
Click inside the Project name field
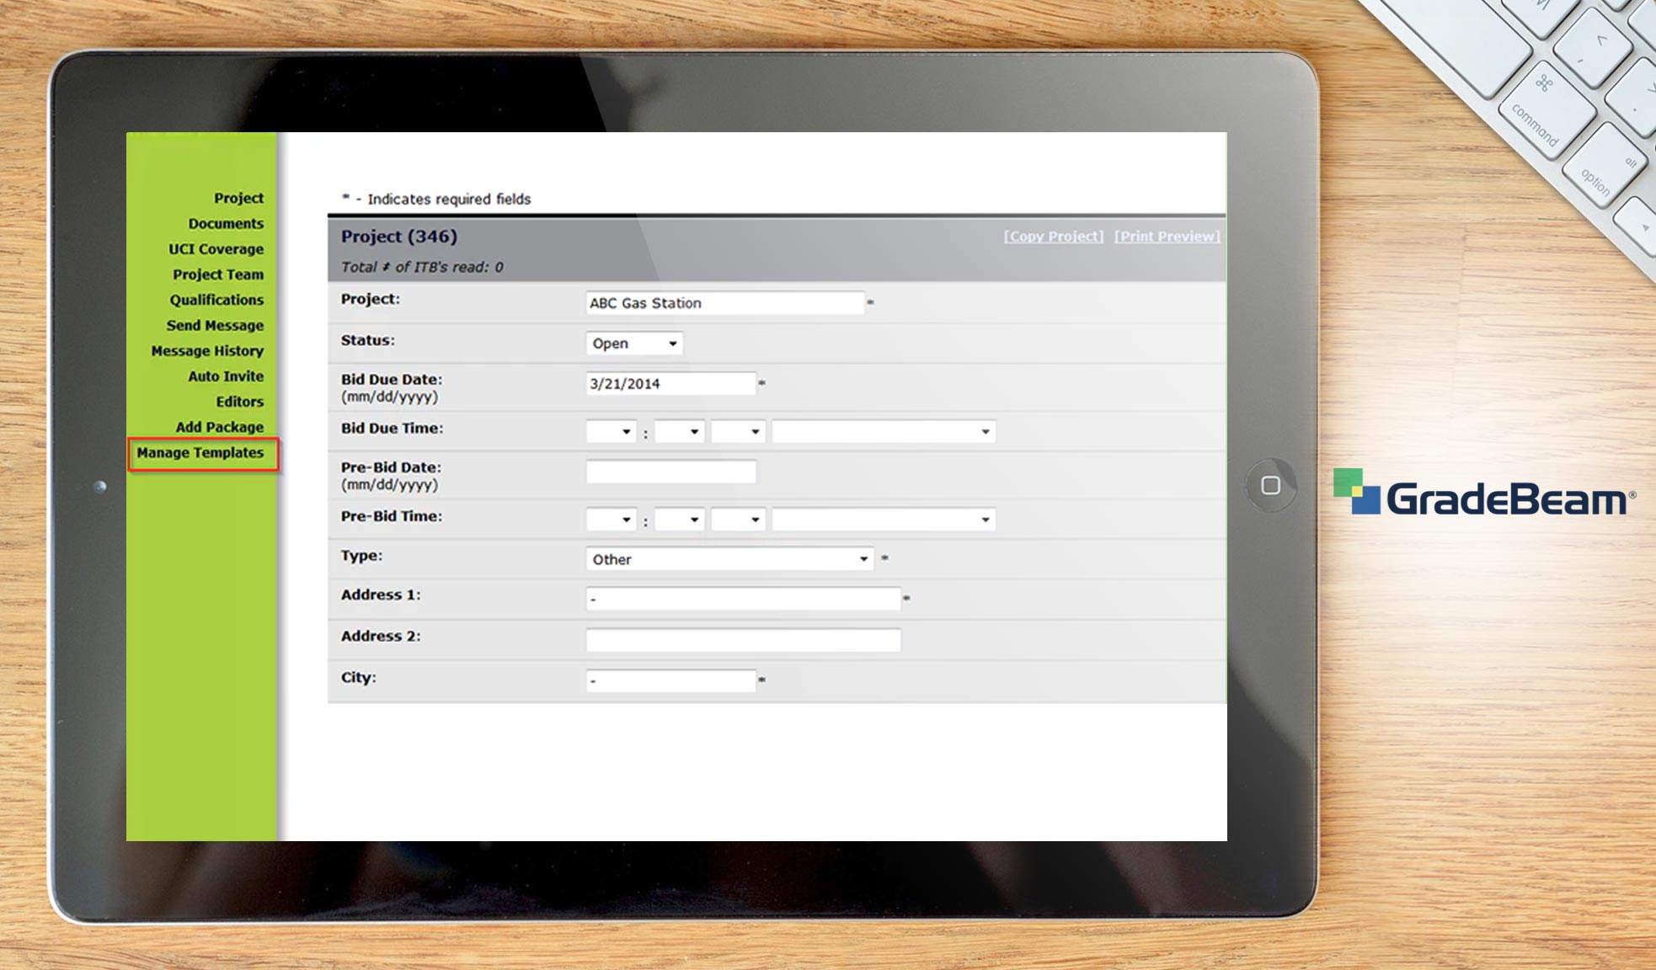tap(724, 303)
